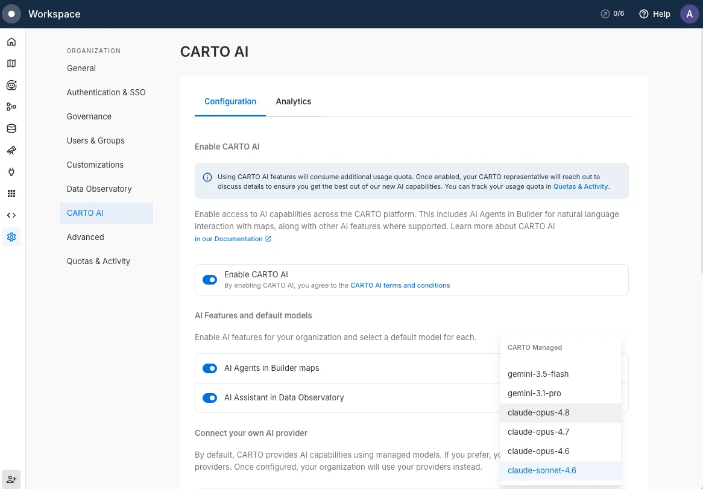
Task: Open the Home icon in sidebar
Action: coord(11,42)
